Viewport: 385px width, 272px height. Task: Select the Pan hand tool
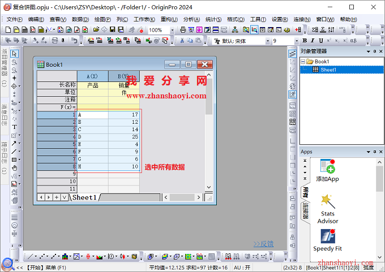[15, 168]
